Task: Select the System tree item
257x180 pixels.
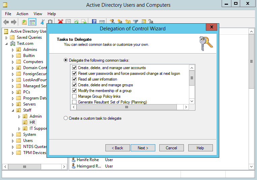Action: pos(30,134)
